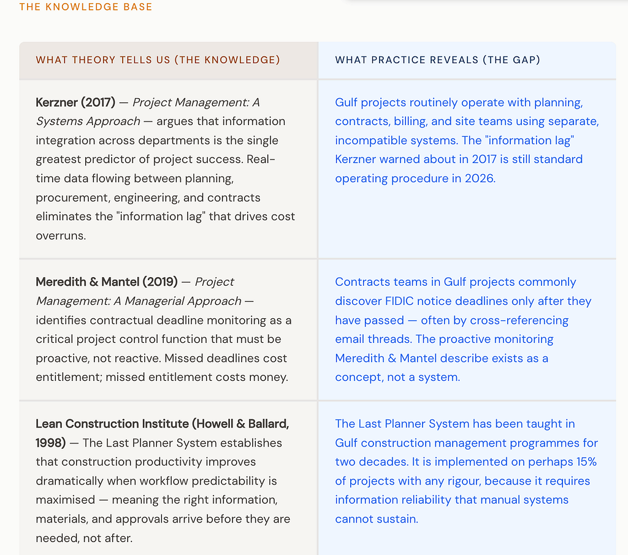Click 'The Knowledge Base' section label
The width and height of the screenshot is (628, 555).
point(86,7)
